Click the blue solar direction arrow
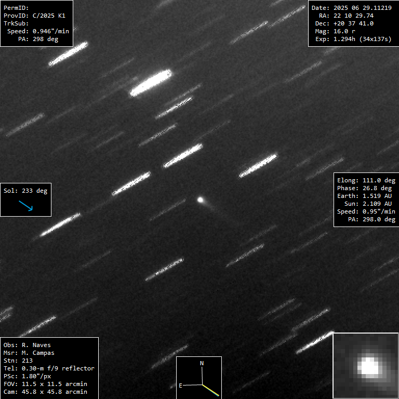This screenshot has width=399, height=399. coord(26,206)
